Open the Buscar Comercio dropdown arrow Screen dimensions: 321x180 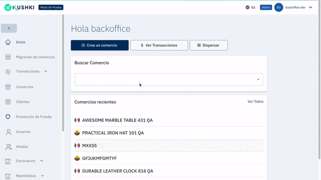tap(258, 79)
